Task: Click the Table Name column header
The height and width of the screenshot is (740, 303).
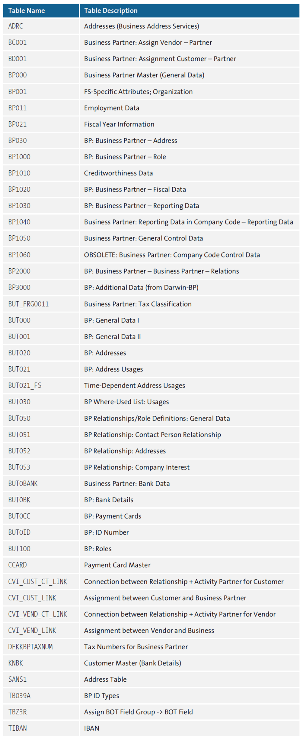Action: [27, 11]
